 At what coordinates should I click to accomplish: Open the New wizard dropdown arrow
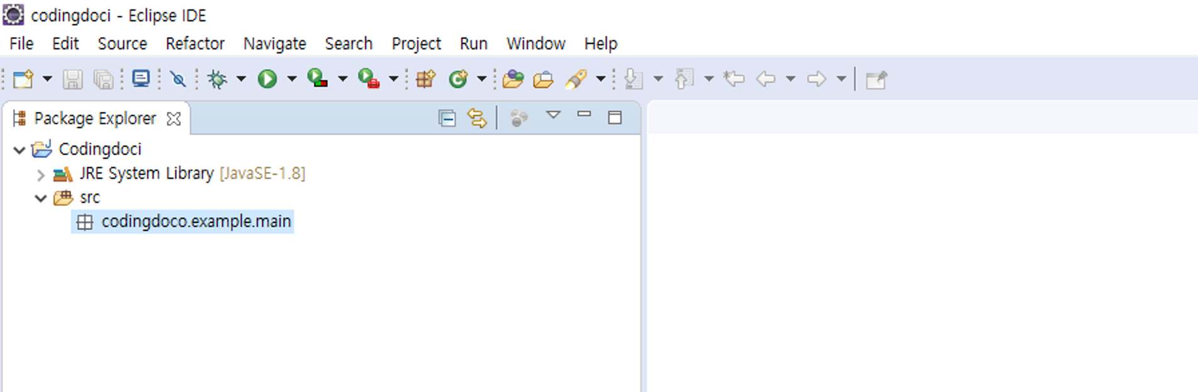pos(47,79)
